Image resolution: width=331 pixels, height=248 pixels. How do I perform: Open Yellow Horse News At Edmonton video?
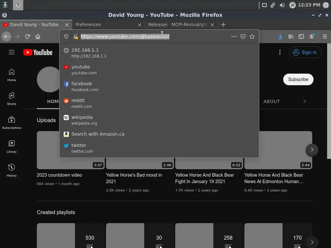click(273, 178)
